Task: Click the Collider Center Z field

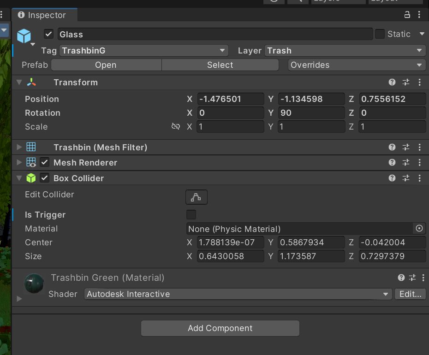Action: click(x=393, y=243)
